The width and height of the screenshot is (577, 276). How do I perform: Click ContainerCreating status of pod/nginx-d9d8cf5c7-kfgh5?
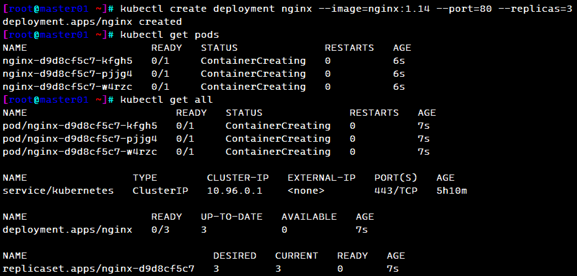278,126
